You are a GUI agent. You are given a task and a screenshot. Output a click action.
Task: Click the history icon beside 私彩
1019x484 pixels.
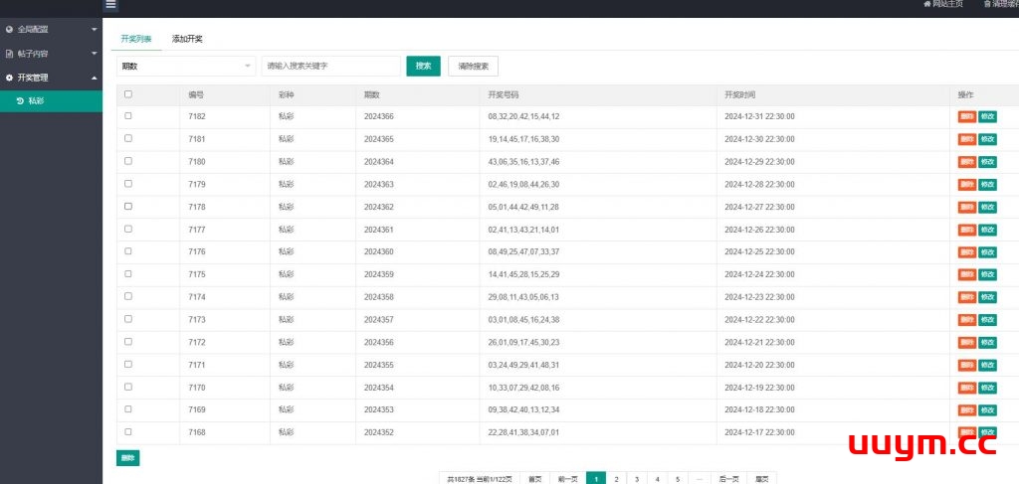pos(20,100)
